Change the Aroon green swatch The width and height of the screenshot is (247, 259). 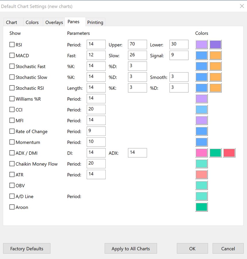[202, 207]
